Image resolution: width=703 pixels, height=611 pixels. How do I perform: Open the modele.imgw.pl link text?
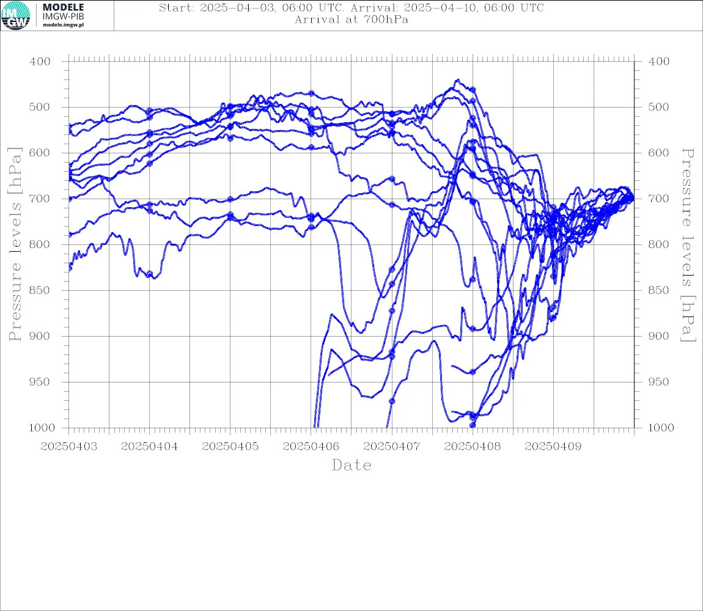(x=63, y=25)
